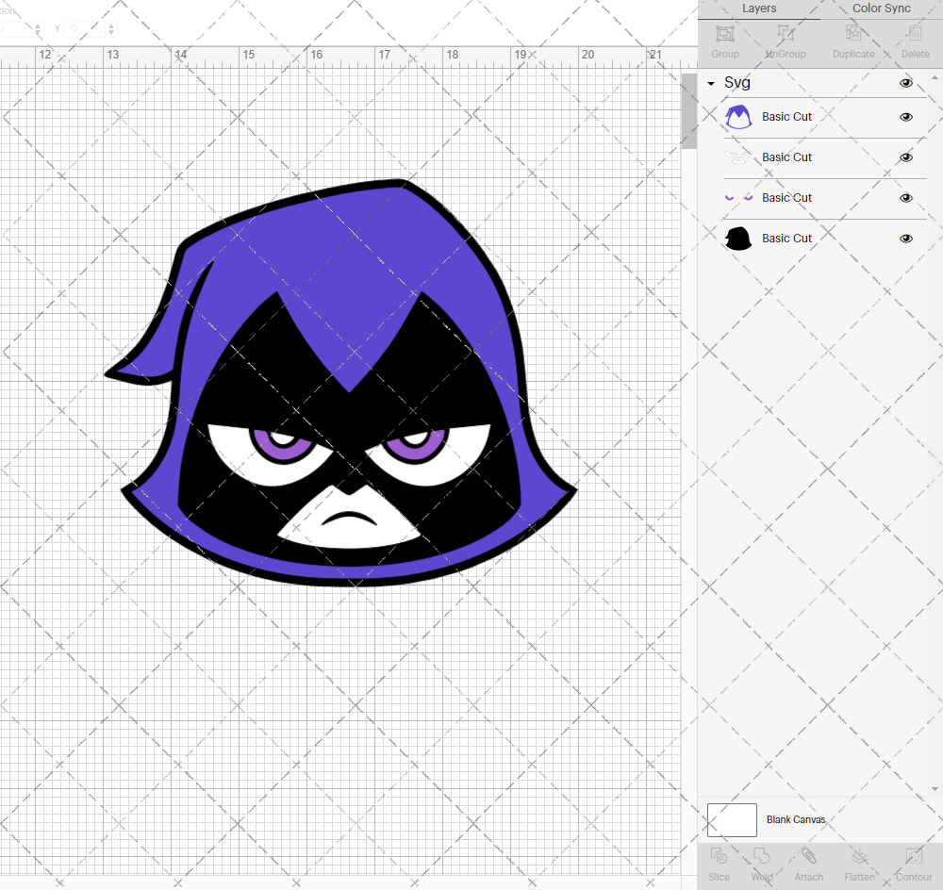Select the Slice tool
The image size is (943, 890).
click(x=719, y=856)
